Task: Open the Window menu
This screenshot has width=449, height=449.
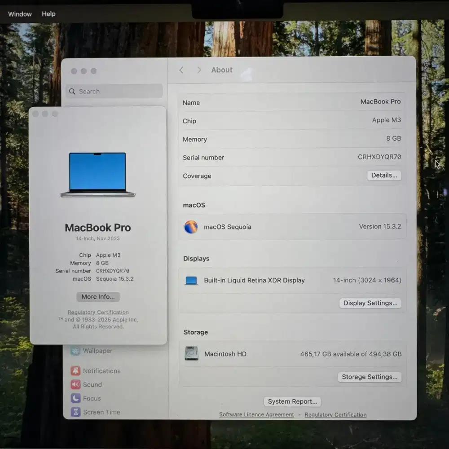Action: tap(19, 14)
